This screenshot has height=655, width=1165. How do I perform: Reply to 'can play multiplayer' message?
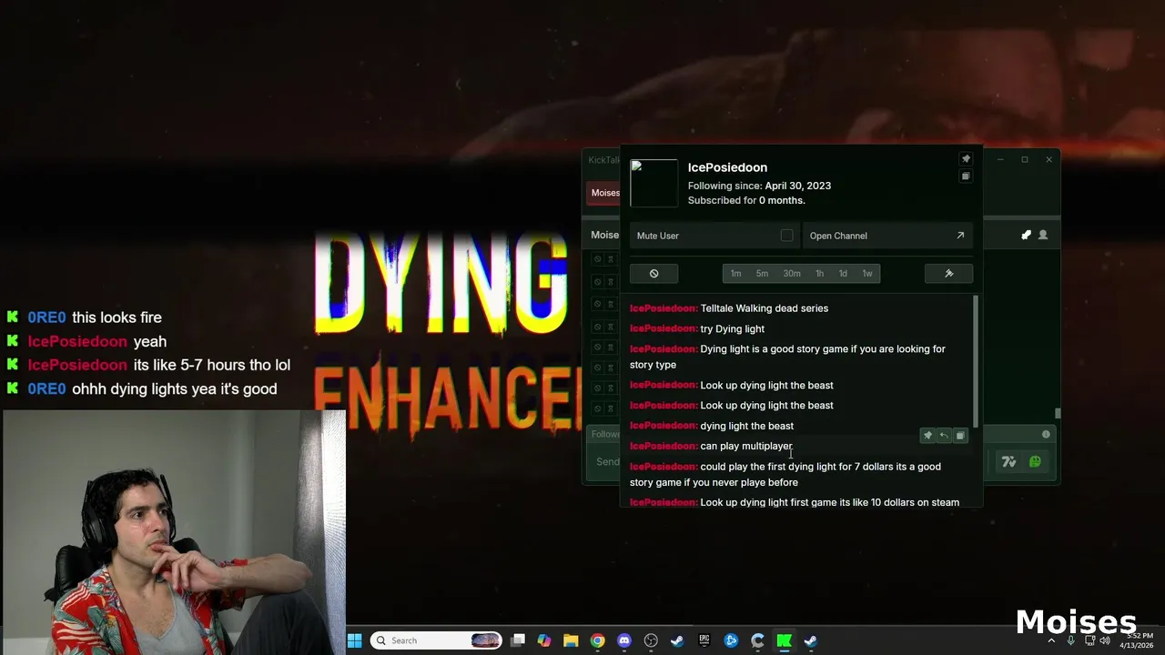point(944,436)
